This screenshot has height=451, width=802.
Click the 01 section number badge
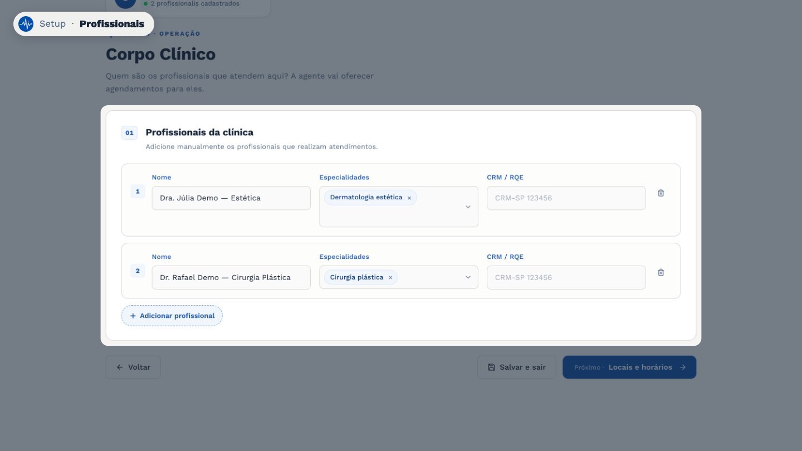point(129,133)
